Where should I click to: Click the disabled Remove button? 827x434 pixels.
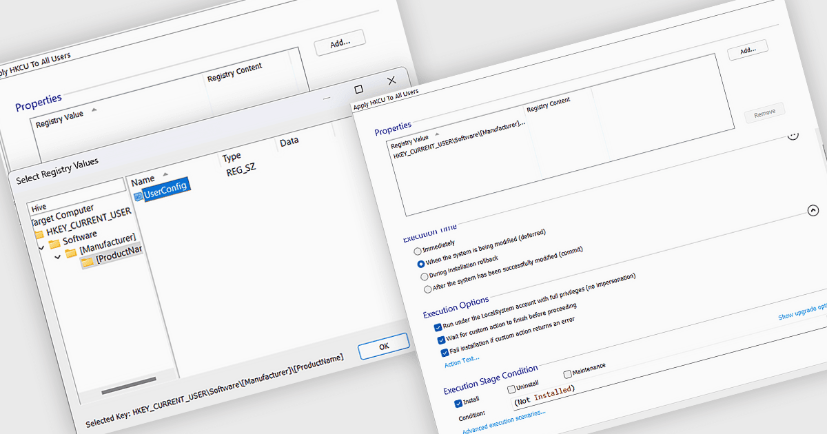[x=764, y=113]
